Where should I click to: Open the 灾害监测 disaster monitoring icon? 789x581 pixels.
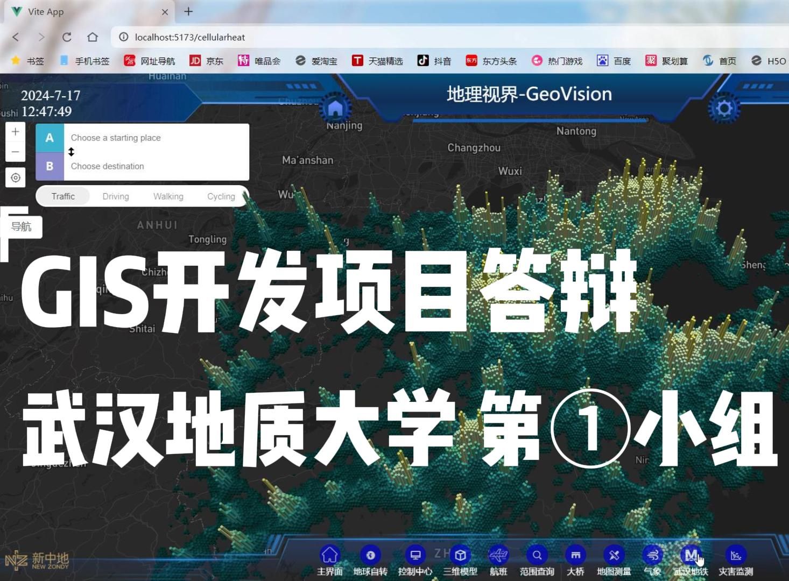tap(736, 555)
